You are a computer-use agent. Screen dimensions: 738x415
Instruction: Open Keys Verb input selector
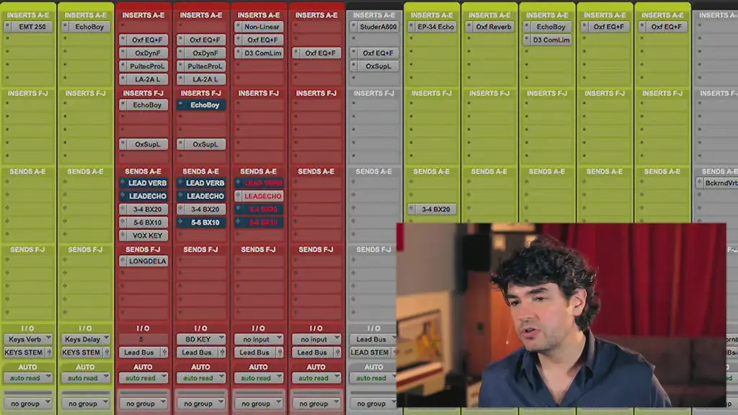[28, 339]
